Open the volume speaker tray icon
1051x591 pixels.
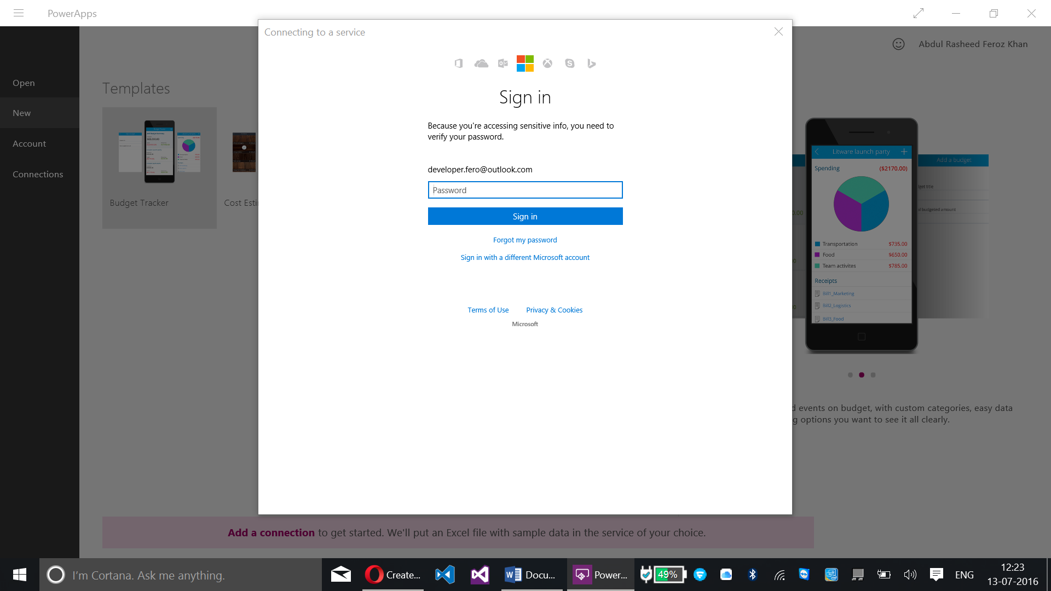click(910, 575)
